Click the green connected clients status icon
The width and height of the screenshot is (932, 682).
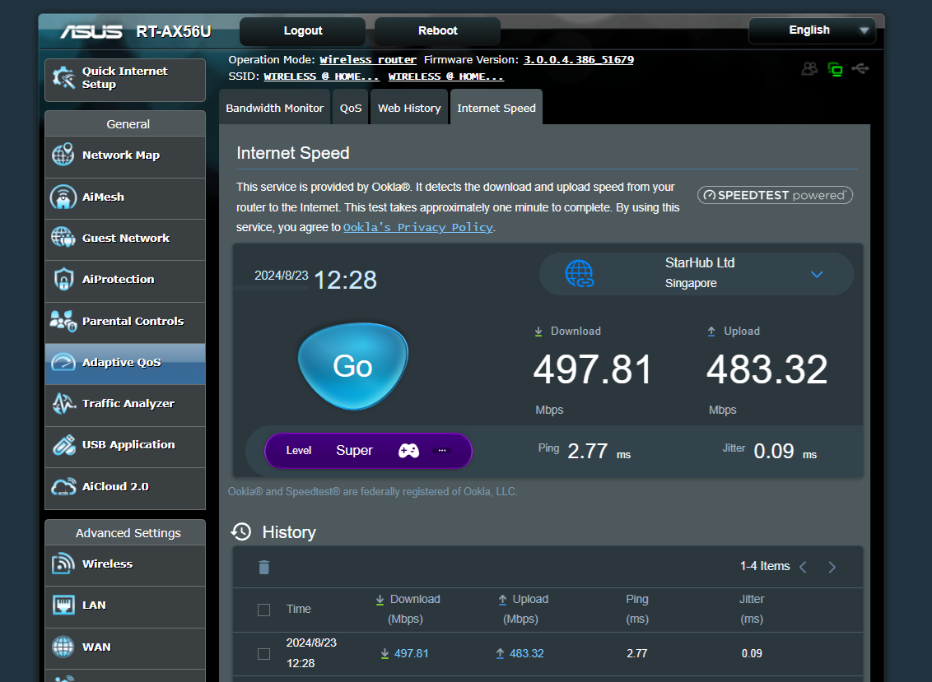click(x=835, y=69)
